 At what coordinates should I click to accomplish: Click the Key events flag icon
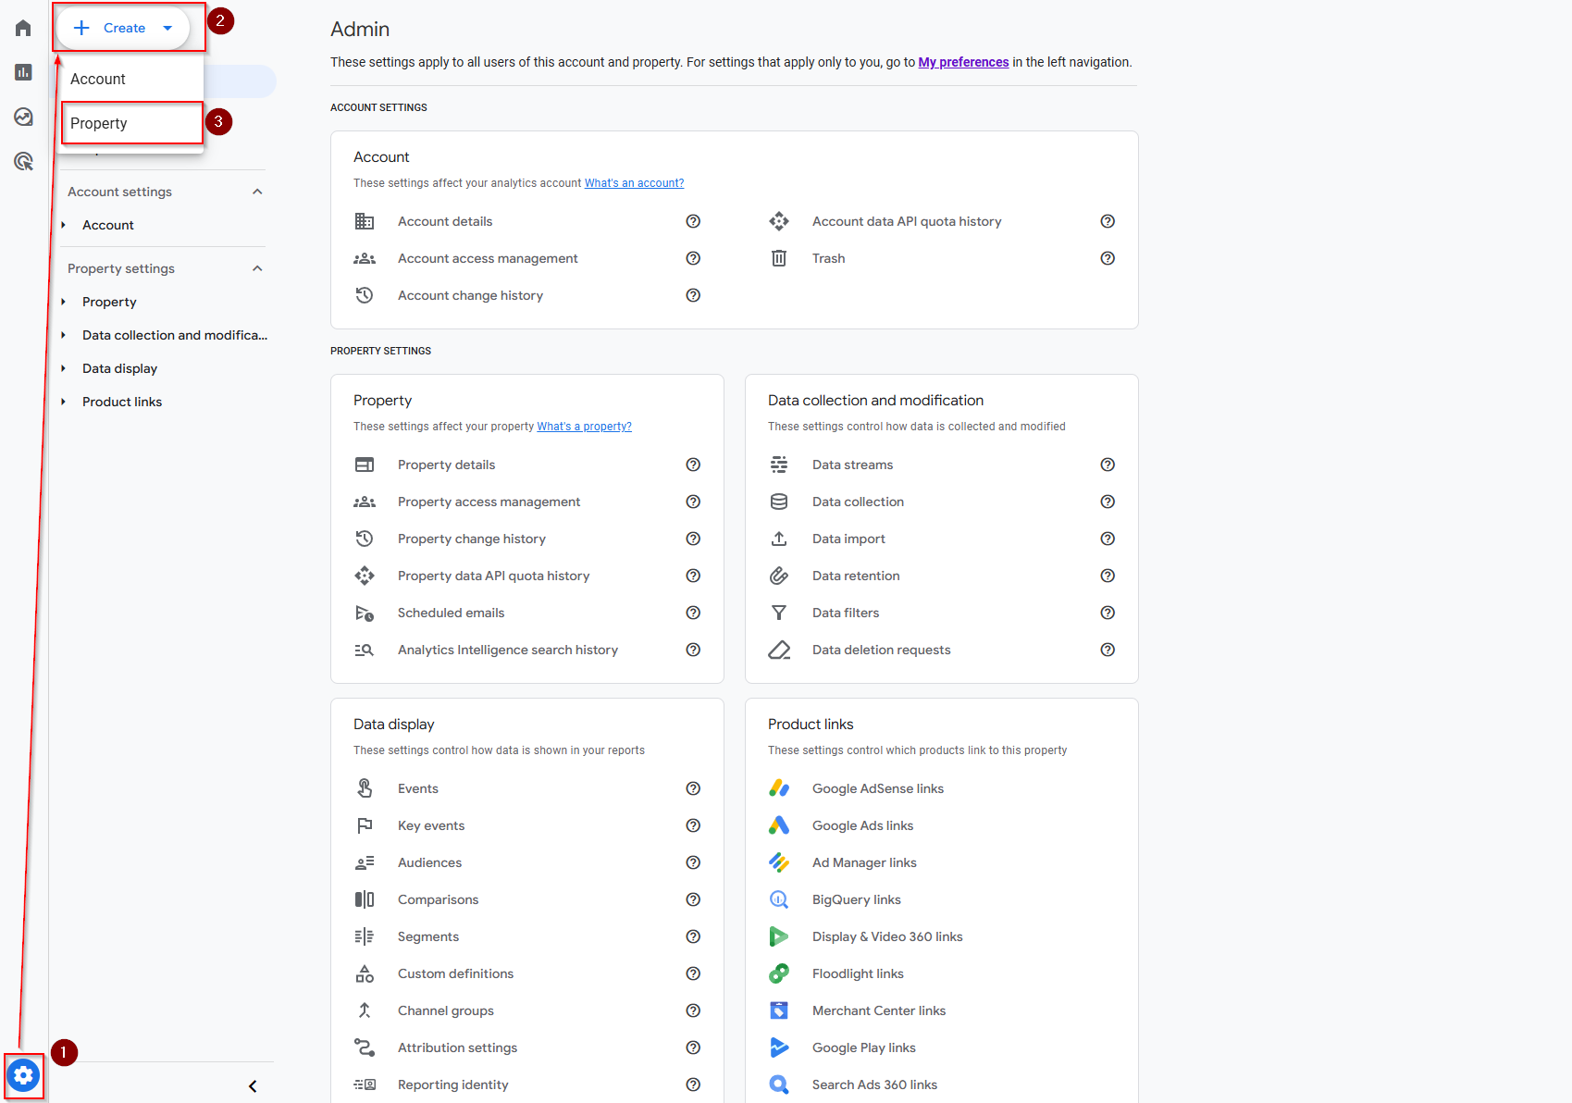tap(365, 825)
